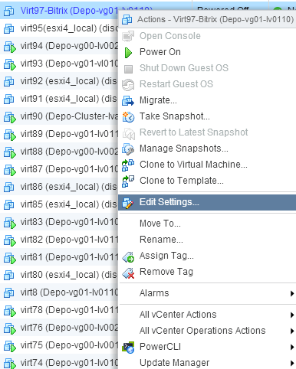Click the VM icon next to virt86
Viewport: 296px width, 369px height.
click(x=9, y=188)
